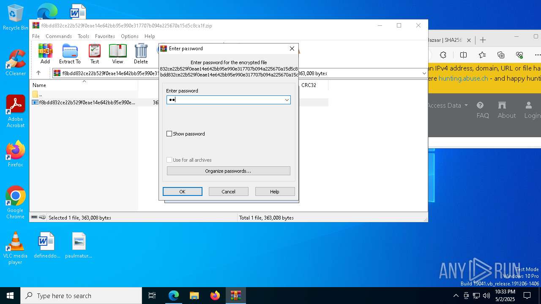Open the File menu in WinRAR
Image resolution: width=541 pixels, height=304 pixels.
pyautogui.click(x=36, y=36)
